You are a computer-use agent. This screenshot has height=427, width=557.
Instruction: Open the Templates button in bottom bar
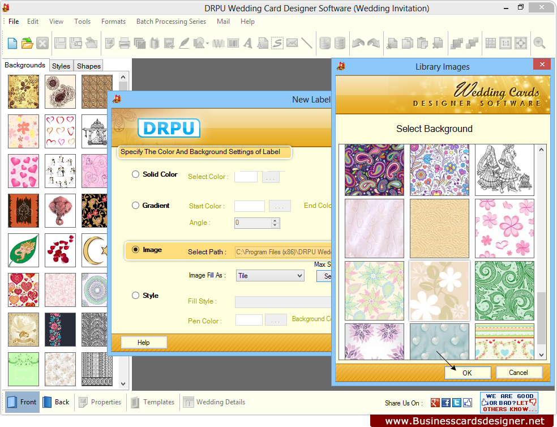152,402
